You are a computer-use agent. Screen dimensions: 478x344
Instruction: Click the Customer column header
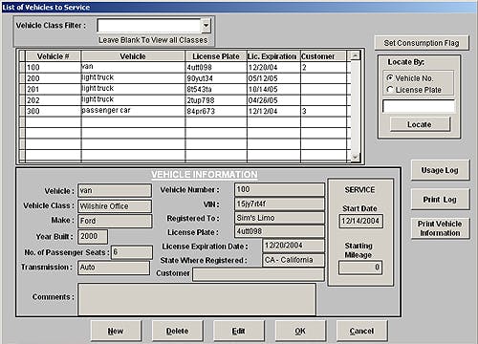(323, 56)
